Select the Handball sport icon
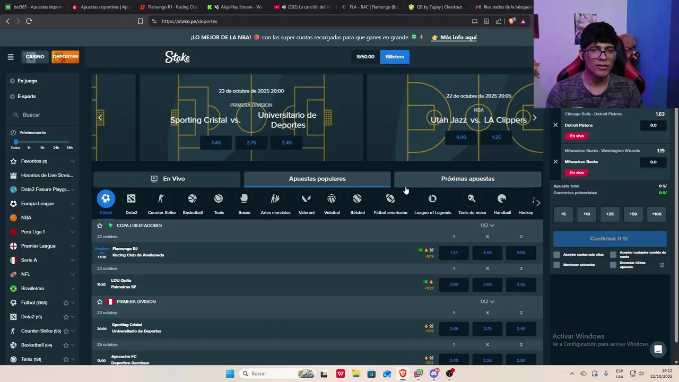The height and width of the screenshot is (382, 679). click(502, 198)
